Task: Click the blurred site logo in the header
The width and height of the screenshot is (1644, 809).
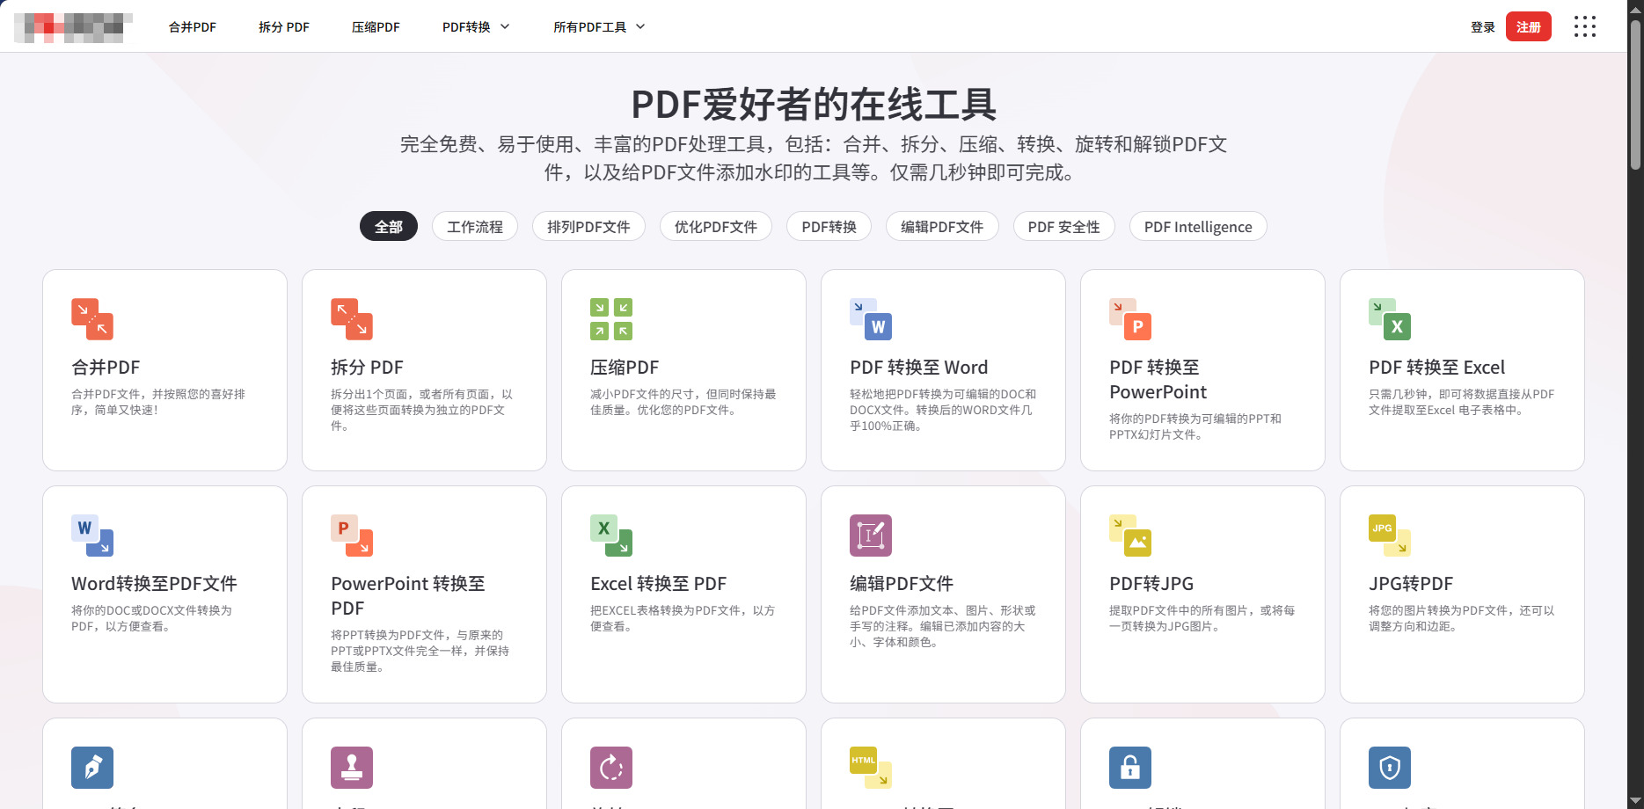Action: point(74,27)
